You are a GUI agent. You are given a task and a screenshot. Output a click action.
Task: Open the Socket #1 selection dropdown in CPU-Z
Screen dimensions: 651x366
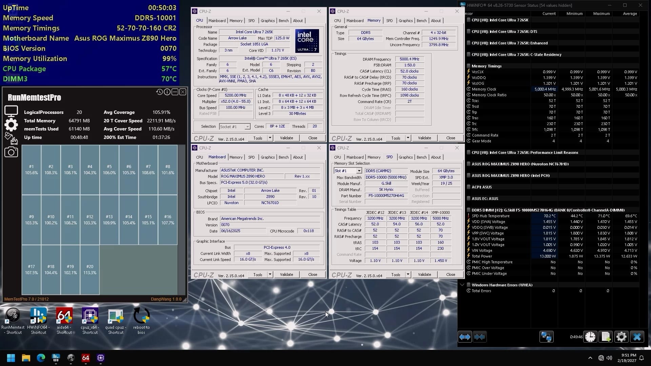(247, 126)
